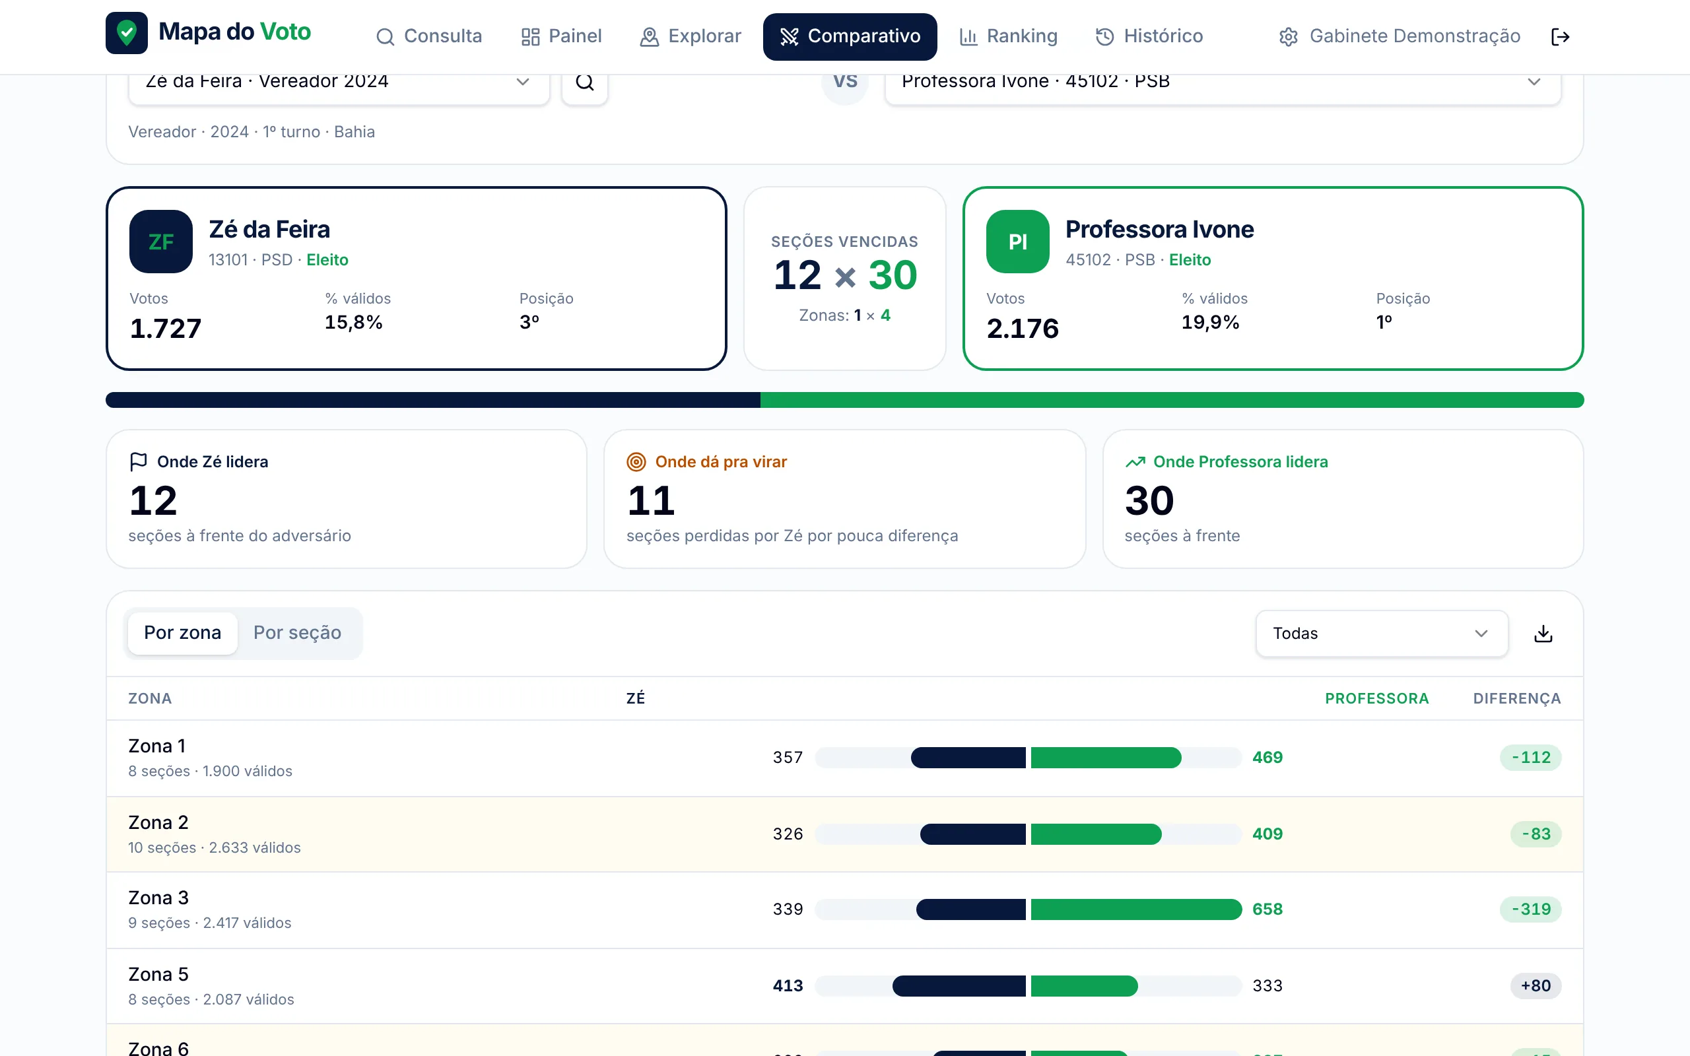Viewport: 1690px width, 1056px height.
Task: Click the PI candidate avatar
Action: [x=1017, y=242]
